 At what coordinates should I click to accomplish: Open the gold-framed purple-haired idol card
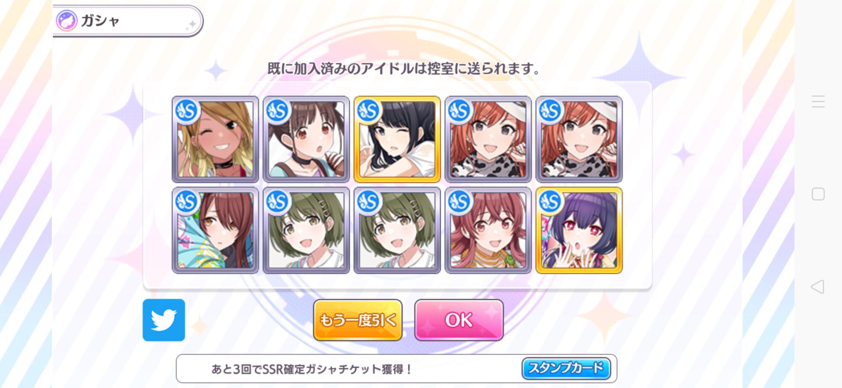pos(579,230)
